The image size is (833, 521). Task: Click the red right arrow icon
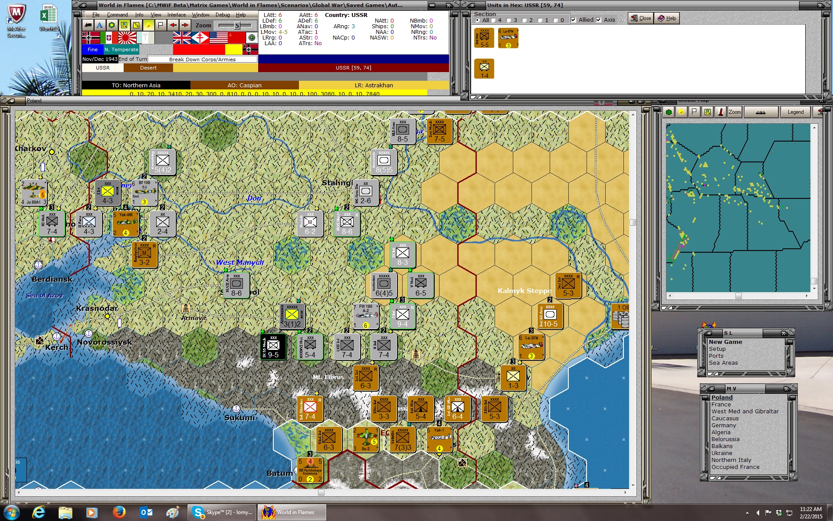click(x=185, y=25)
